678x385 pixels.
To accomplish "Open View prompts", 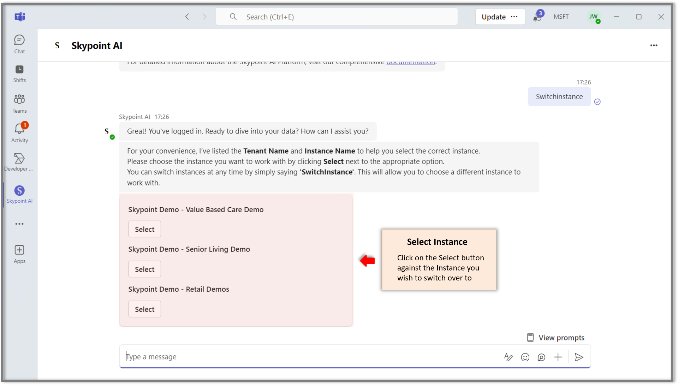I will pyautogui.click(x=555, y=338).
